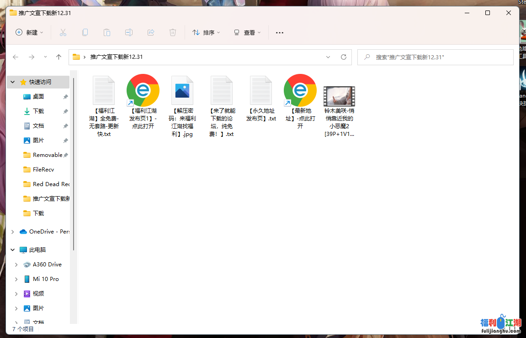
Task: Click the Share icon in toolbar
Action: click(x=151, y=32)
